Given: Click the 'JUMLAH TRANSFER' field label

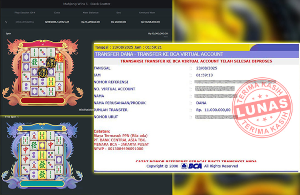Looking at the screenshot, I should [111, 110].
